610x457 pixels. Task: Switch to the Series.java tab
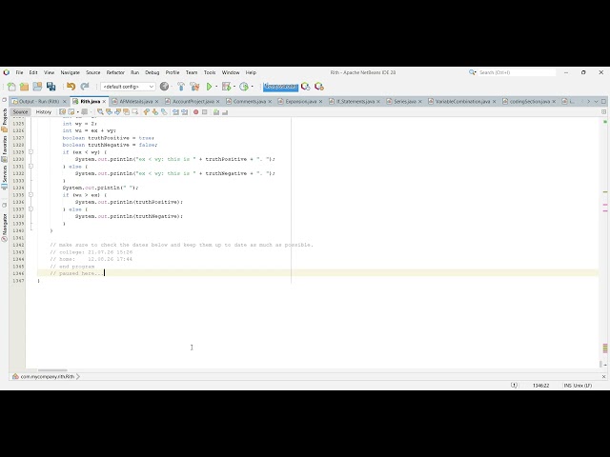(x=404, y=101)
